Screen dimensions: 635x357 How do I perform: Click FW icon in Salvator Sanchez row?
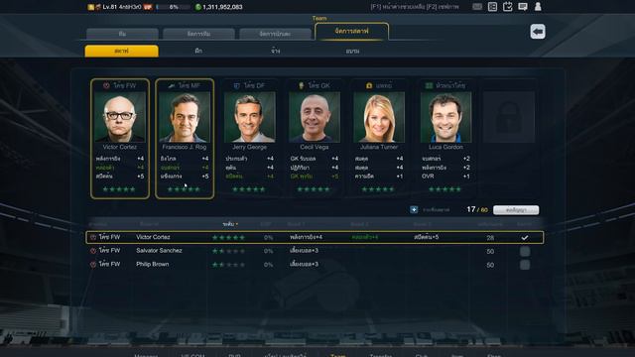[93, 251]
